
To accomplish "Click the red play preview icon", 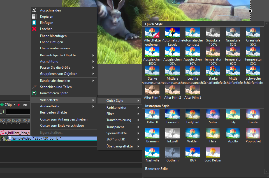I will [19, 105].
